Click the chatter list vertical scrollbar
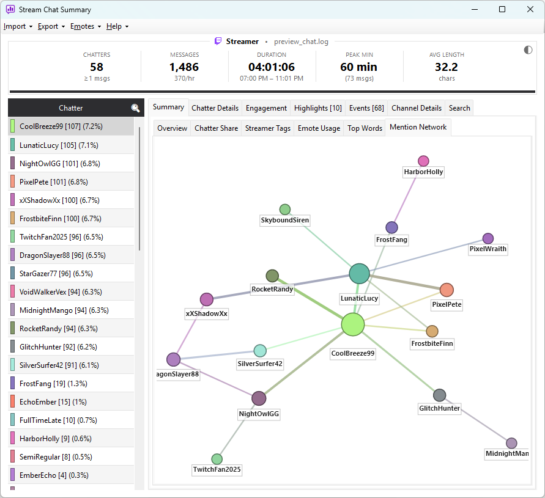 click(139, 189)
